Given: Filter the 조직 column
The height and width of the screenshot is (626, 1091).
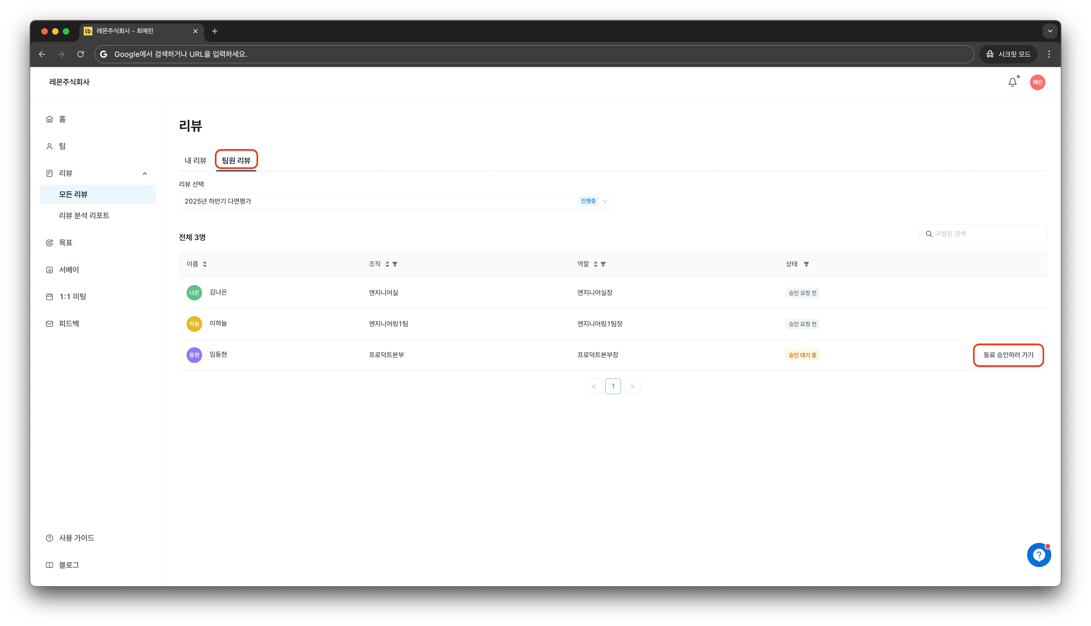Looking at the screenshot, I should [x=395, y=264].
